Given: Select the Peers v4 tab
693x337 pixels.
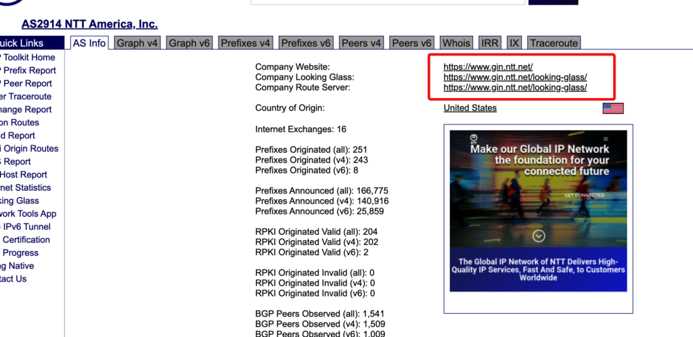Looking at the screenshot, I should pyautogui.click(x=361, y=43).
